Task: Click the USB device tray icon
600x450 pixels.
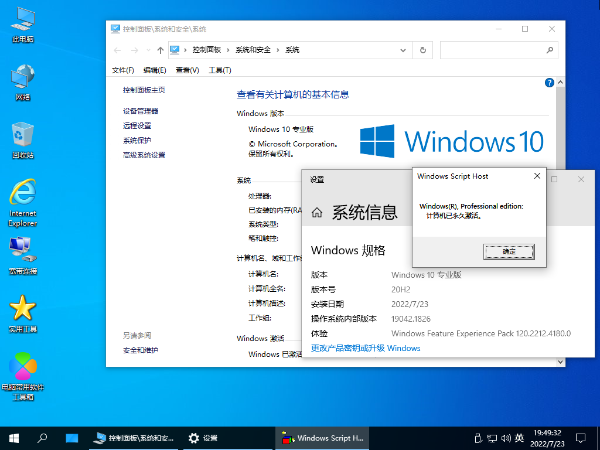Action: pyautogui.click(x=478, y=438)
